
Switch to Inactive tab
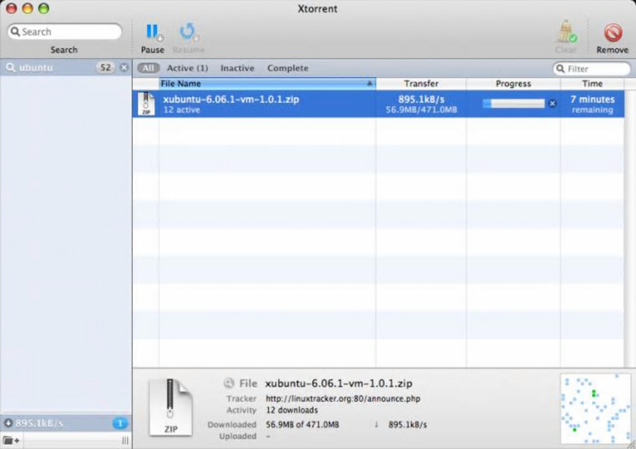pyautogui.click(x=238, y=68)
